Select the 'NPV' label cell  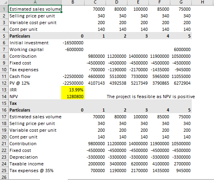[x=35, y=97]
